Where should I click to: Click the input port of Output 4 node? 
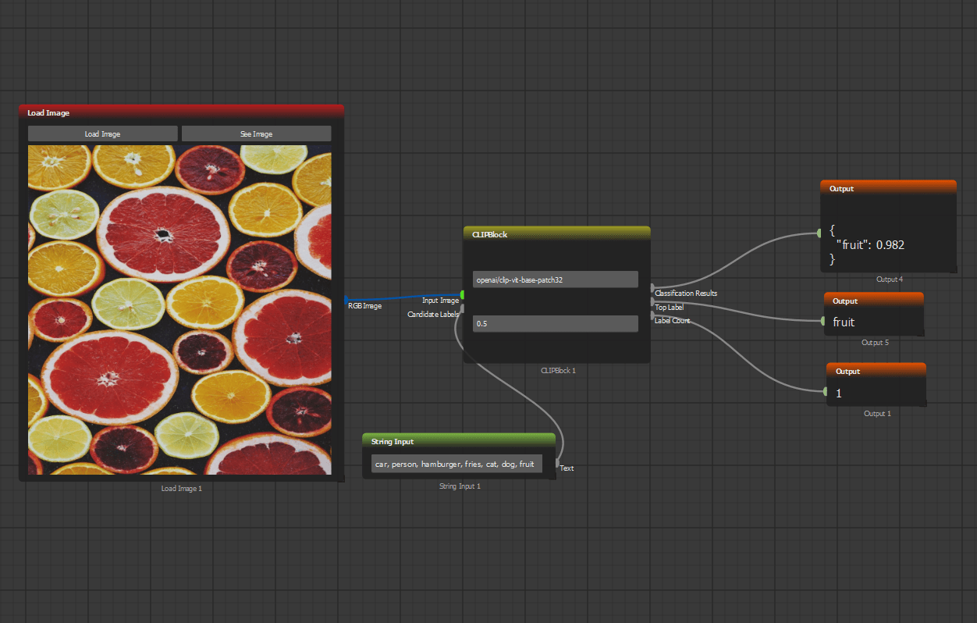tap(819, 233)
